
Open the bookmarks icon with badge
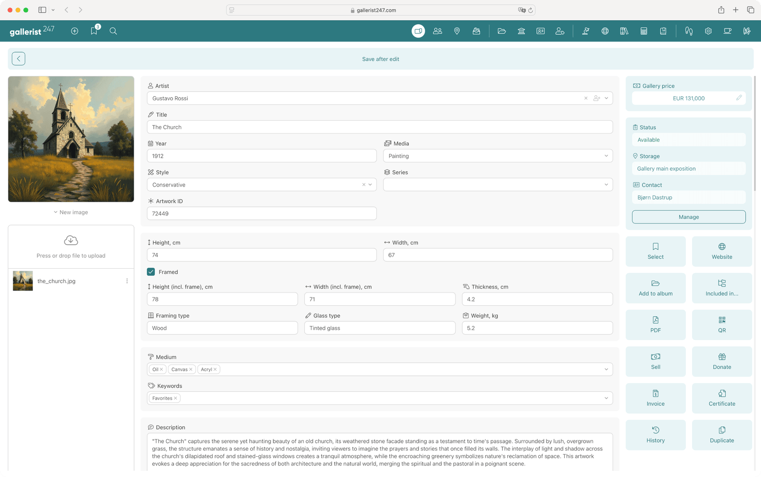click(94, 31)
